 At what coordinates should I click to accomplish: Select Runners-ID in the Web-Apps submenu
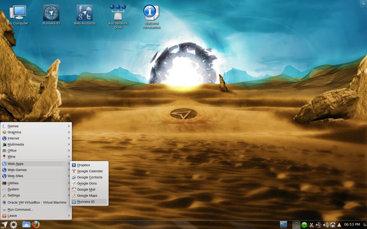click(x=89, y=202)
